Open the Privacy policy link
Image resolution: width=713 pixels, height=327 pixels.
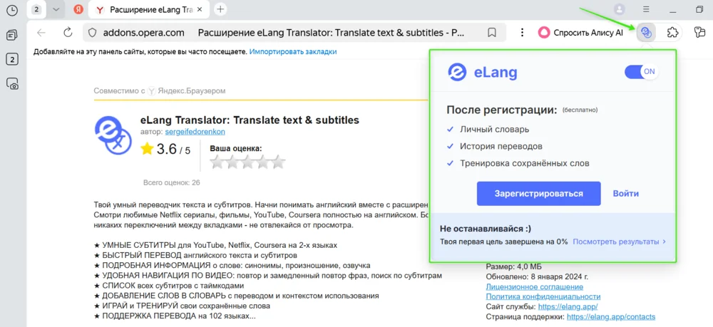(x=543, y=296)
